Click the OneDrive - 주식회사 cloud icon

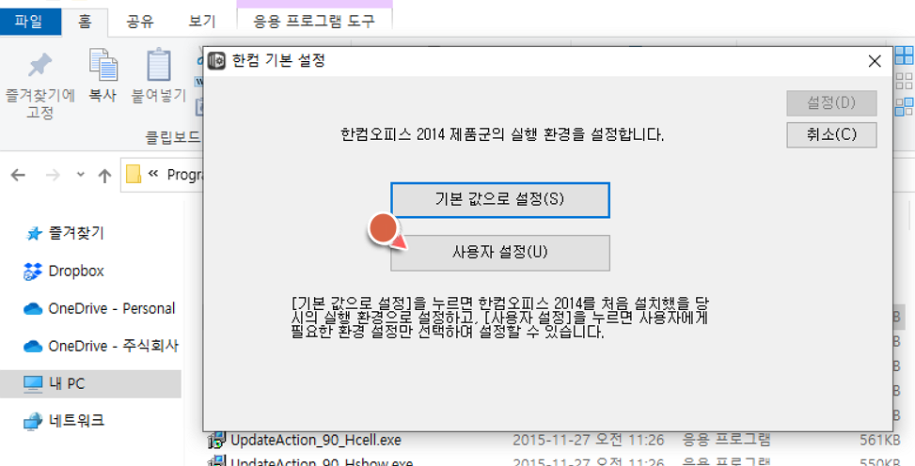click(33, 347)
